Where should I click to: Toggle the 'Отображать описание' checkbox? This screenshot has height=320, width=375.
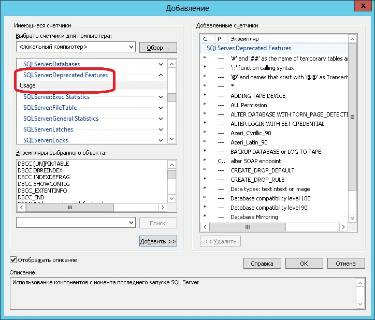(13, 260)
